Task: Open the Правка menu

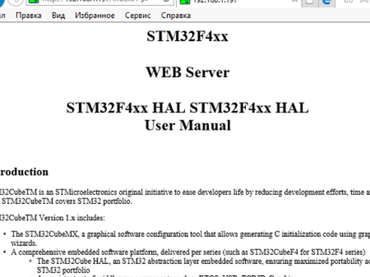Action: [x=28, y=15]
